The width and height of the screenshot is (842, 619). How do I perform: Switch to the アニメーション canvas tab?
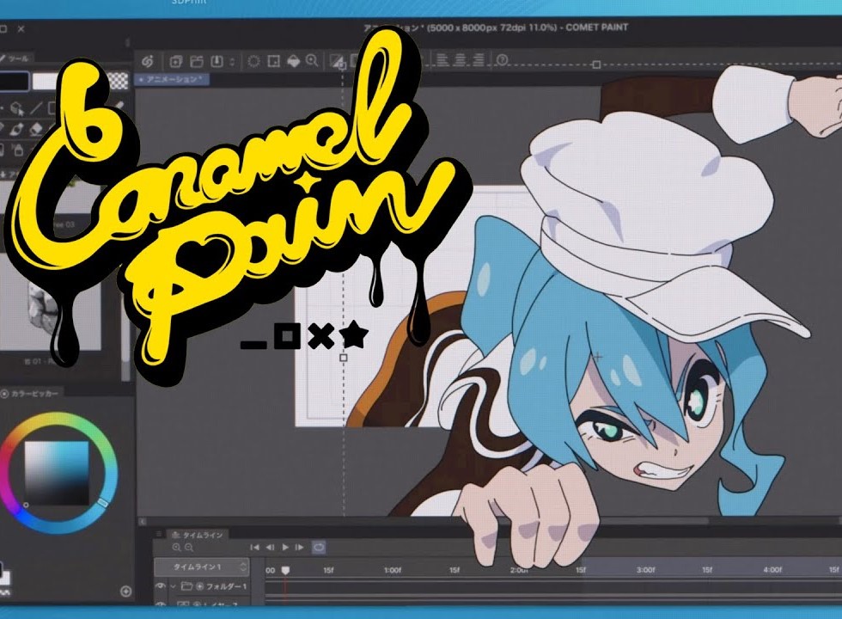coord(172,79)
